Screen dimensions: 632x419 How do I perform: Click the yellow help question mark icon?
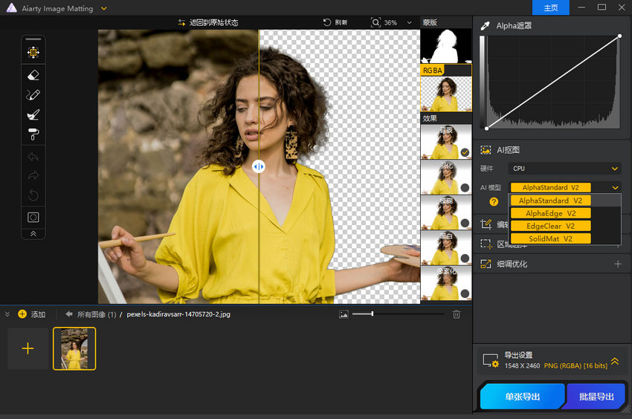point(494,201)
